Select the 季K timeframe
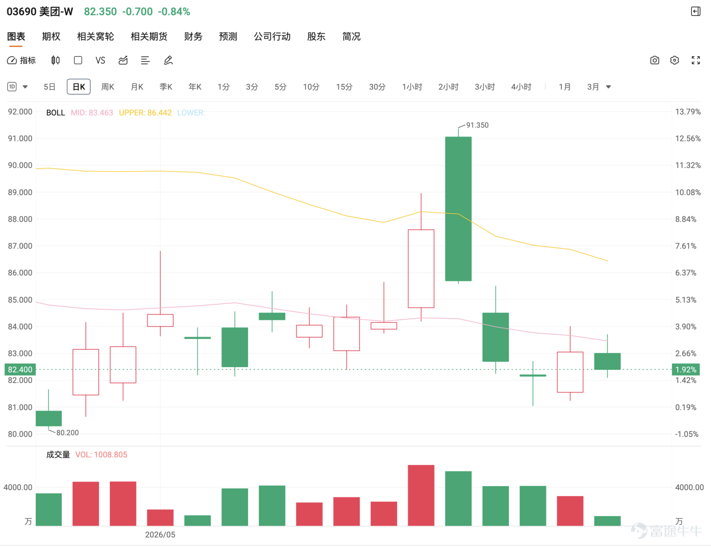 166,87
